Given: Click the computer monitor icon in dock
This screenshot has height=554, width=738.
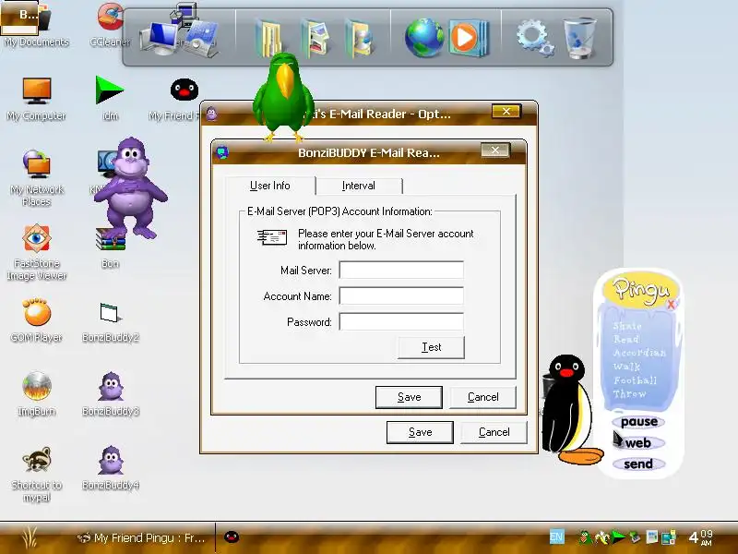Looking at the screenshot, I should click(x=160, y=39).
